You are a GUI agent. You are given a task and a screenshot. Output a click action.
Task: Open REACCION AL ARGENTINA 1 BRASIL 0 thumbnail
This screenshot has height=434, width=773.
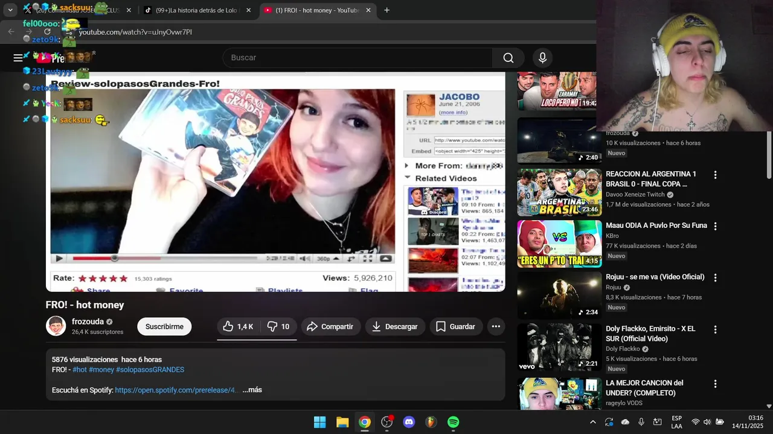click(559, 192)
